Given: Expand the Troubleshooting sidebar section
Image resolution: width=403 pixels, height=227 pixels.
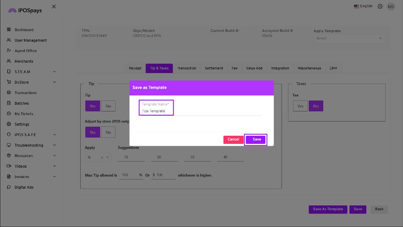Looking at the screenshot, I should pos(55,145).
